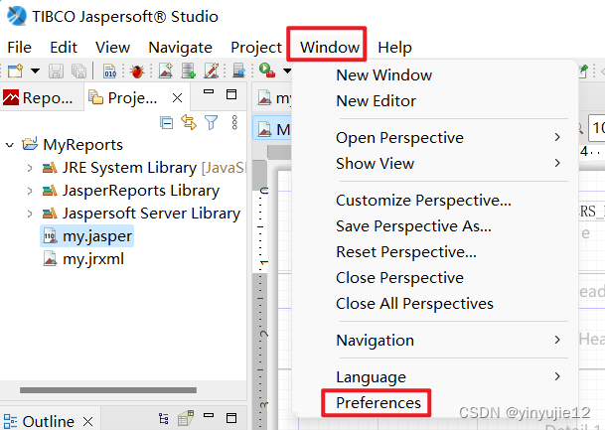
Task: Expand JRE System Library node
Action: [30, 168]
